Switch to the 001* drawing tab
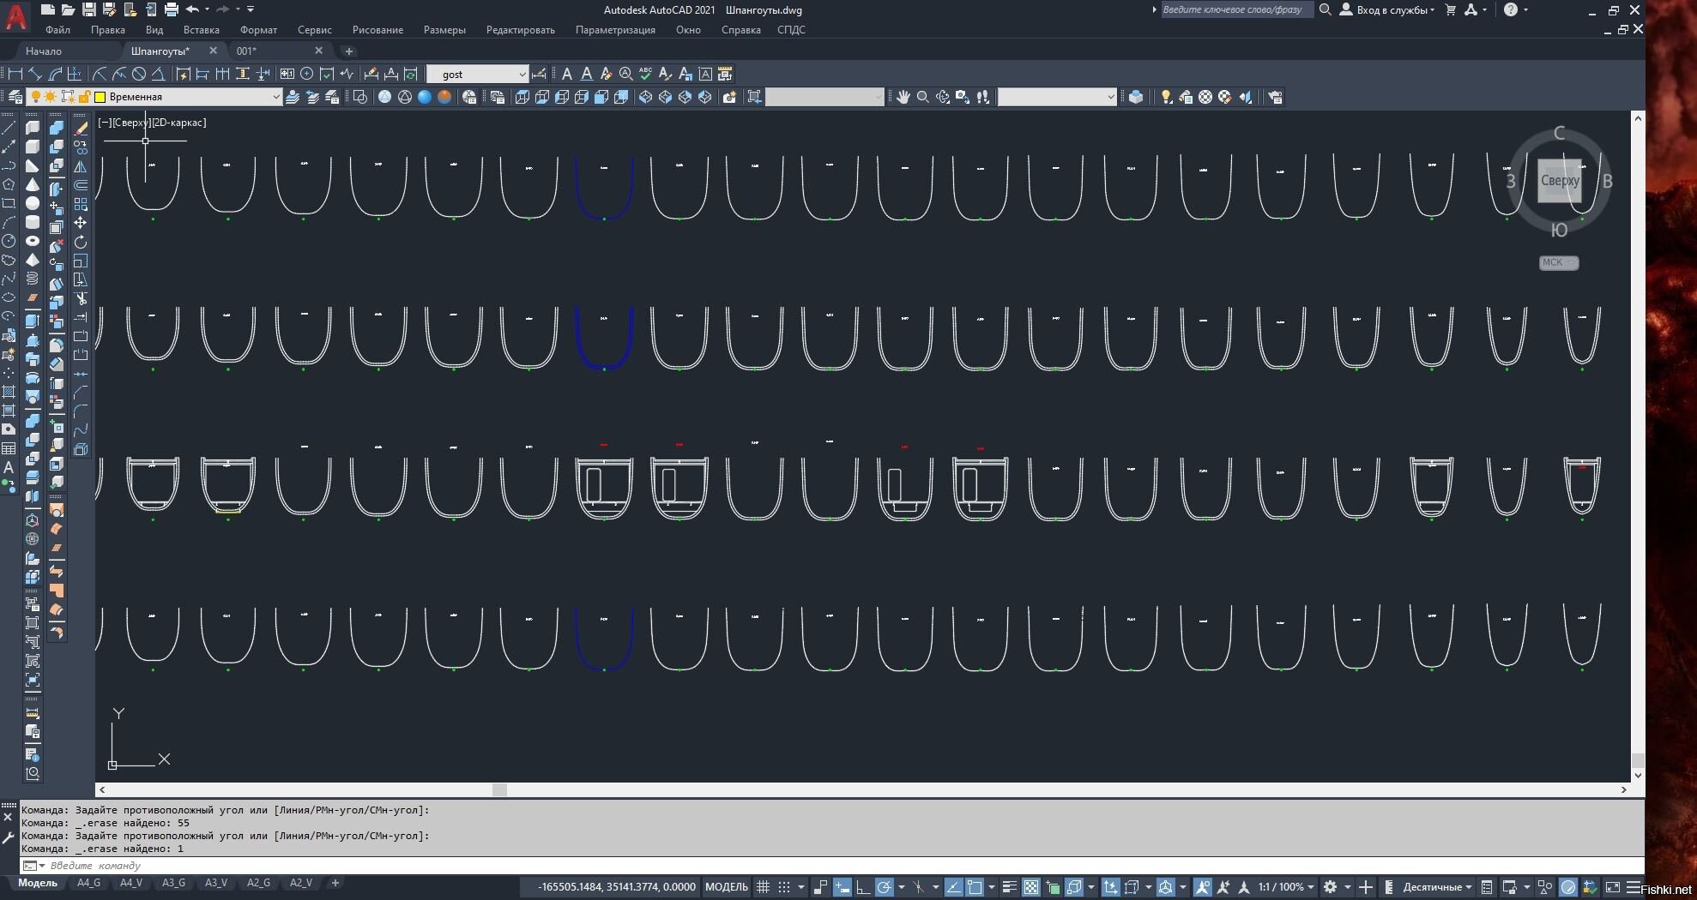Screen dimensions: 1697x900 coord(247,51)
